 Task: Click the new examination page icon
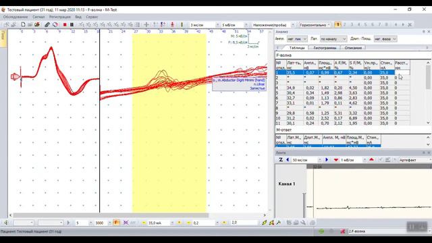coord(23,24)
